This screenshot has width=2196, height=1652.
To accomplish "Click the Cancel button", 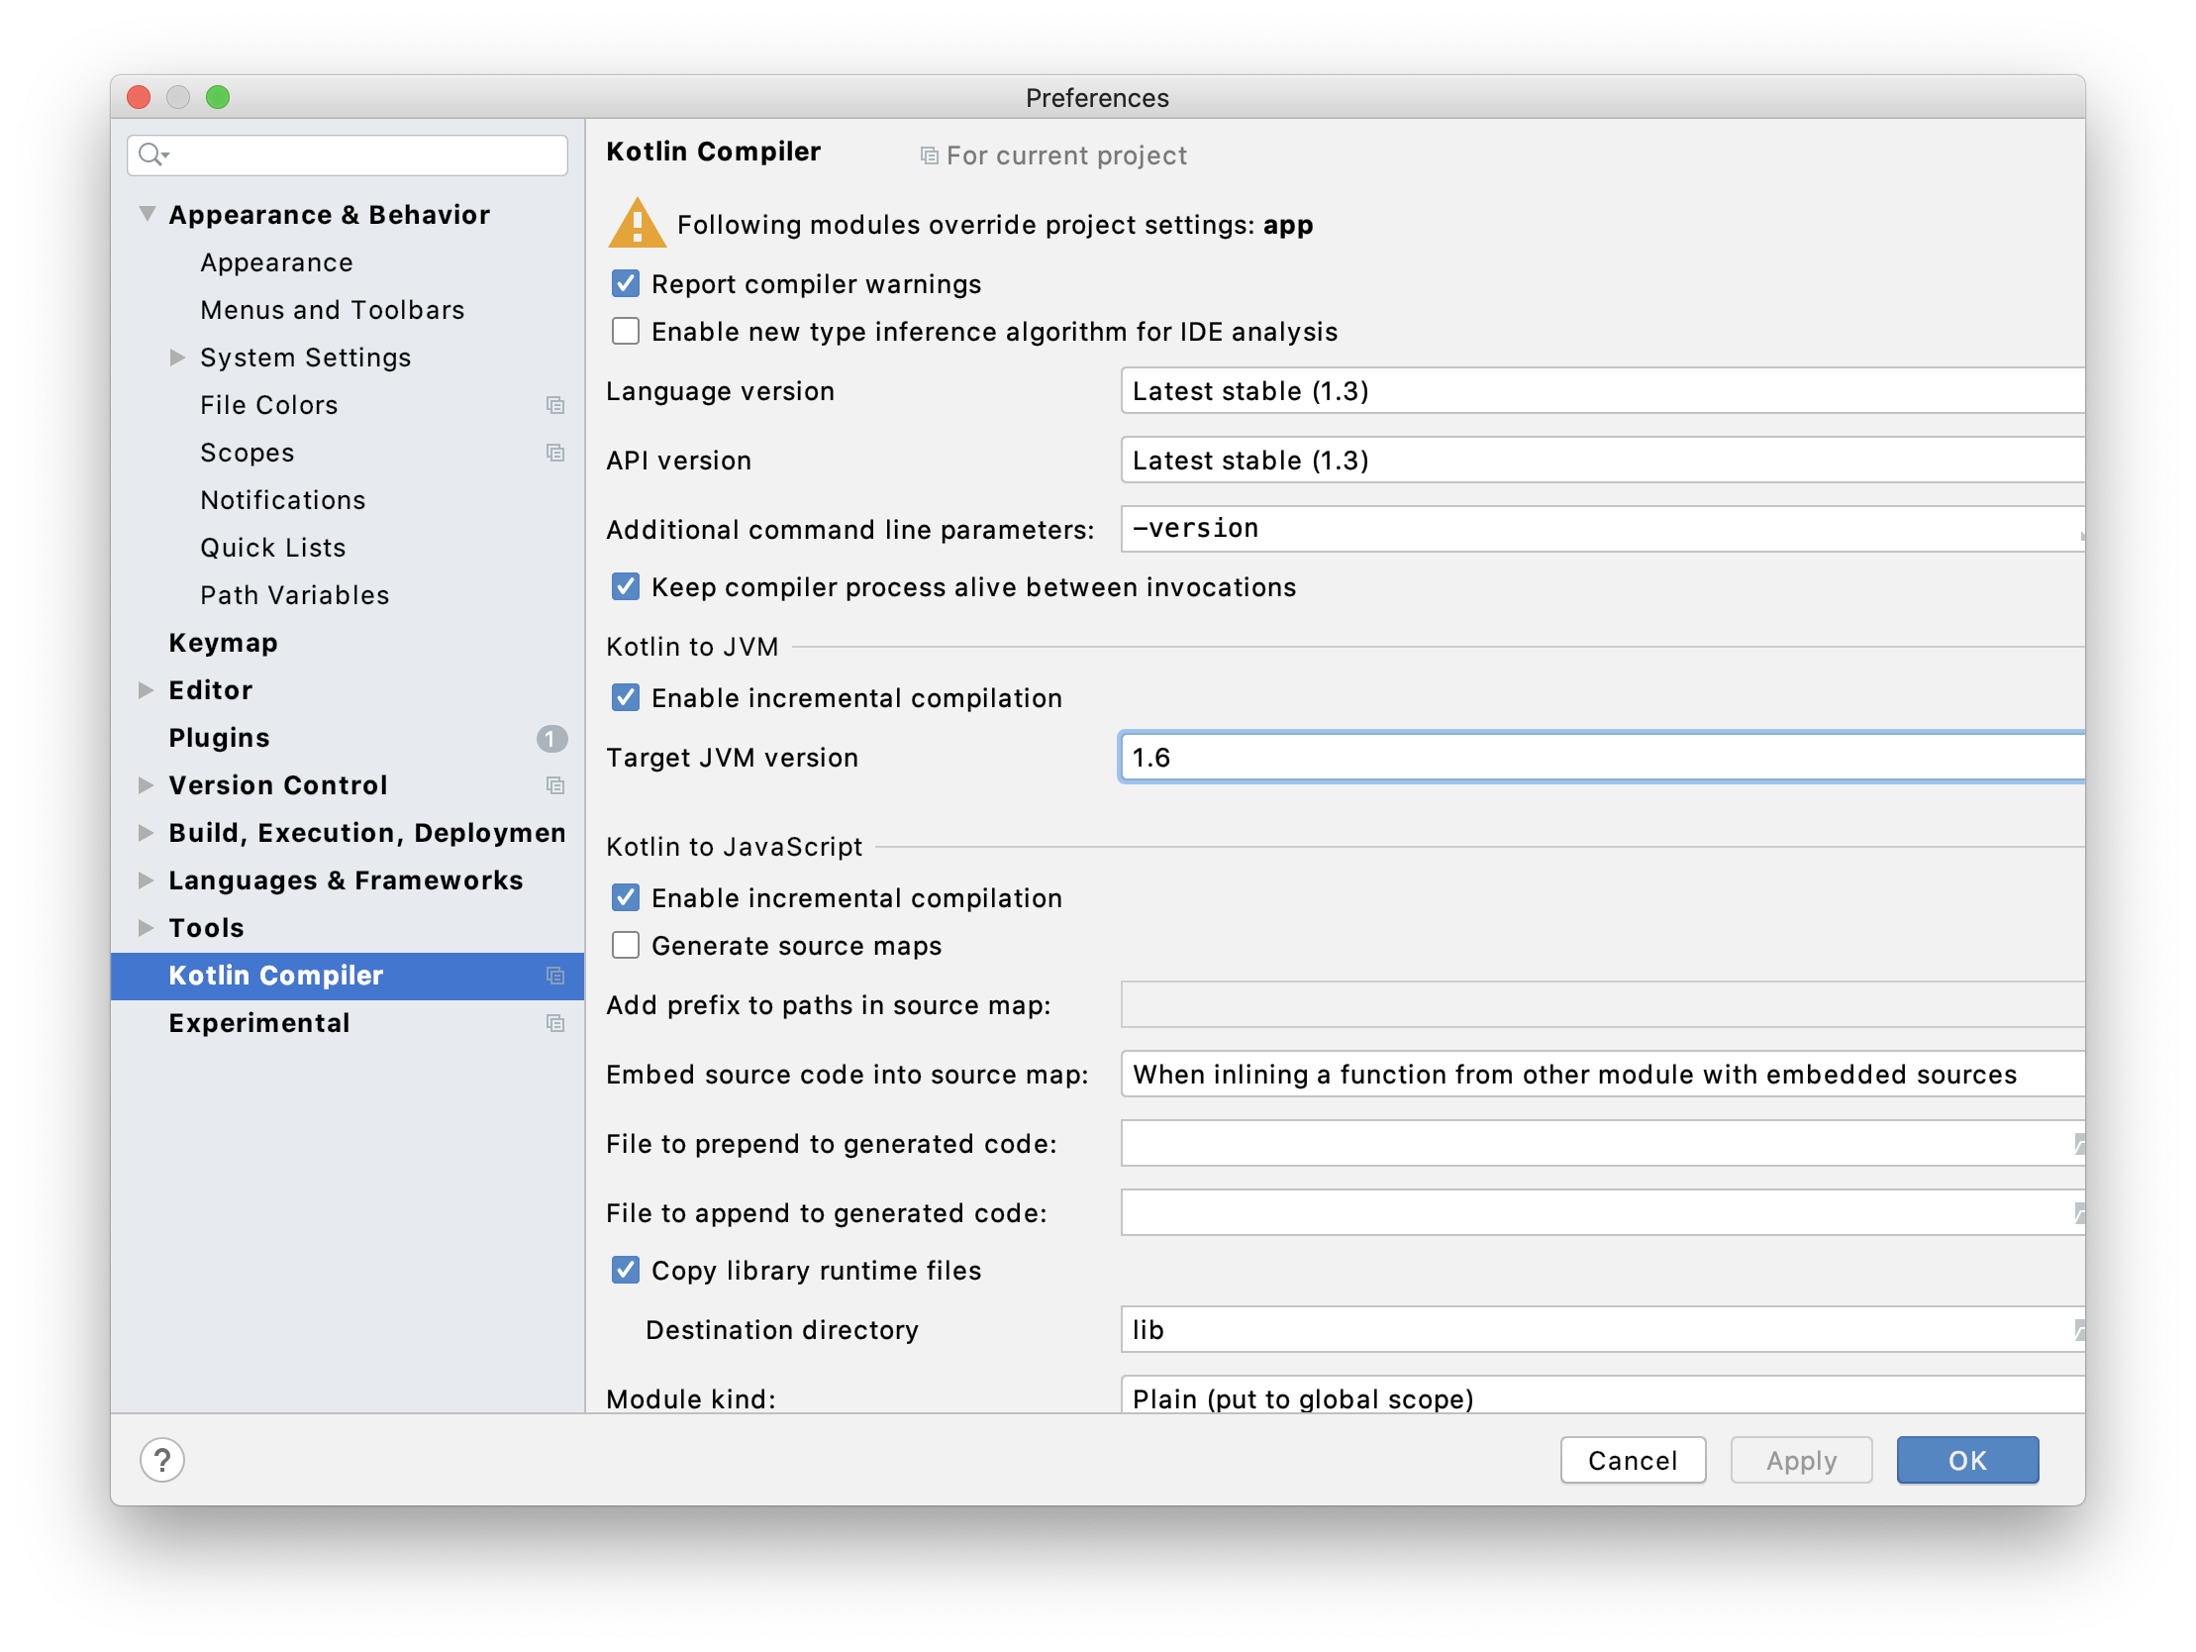I will click(x=1631, y=1459).
